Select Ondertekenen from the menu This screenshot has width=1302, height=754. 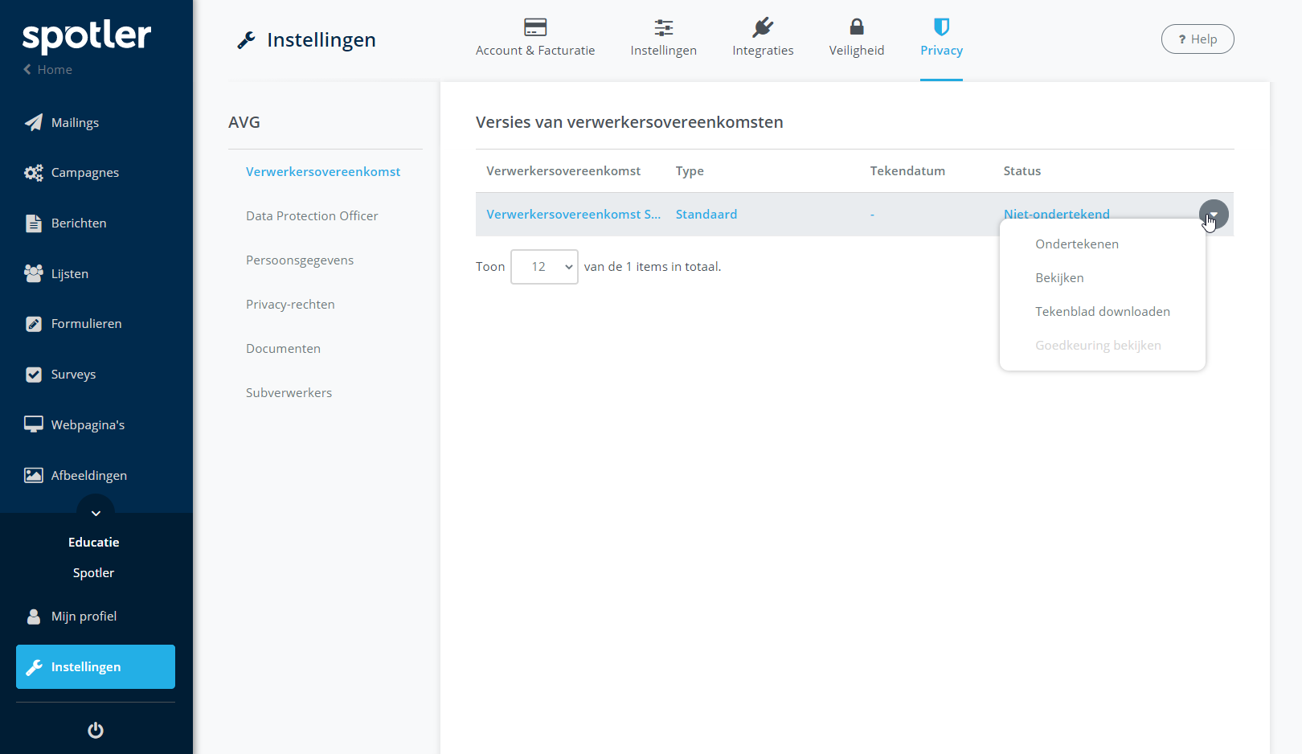pos(1077,244)
